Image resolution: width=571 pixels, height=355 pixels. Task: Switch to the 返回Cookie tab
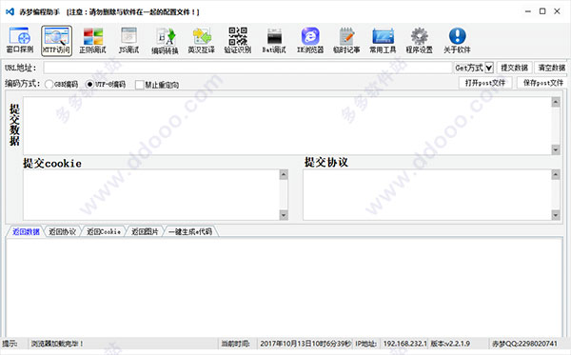104,231
